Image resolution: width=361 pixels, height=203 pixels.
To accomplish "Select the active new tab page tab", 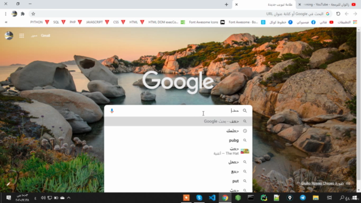I will (265, 5).
